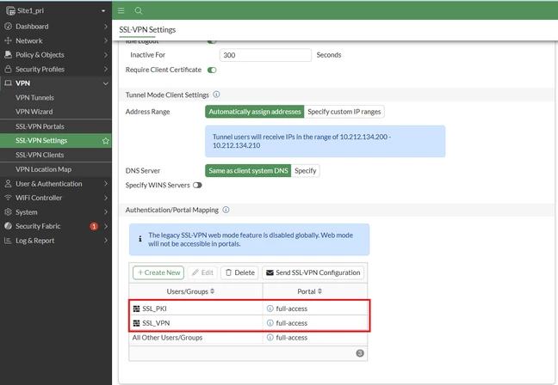The width and height of the screenshot is (558, 385).
Task: Choose the Specify DNS server option
Action: [306, 170]
